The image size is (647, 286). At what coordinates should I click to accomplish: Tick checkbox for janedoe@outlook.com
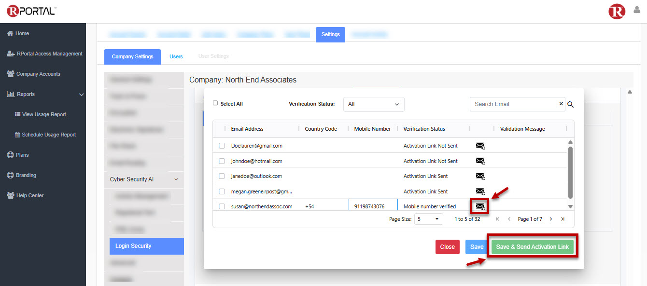point(222,176)
